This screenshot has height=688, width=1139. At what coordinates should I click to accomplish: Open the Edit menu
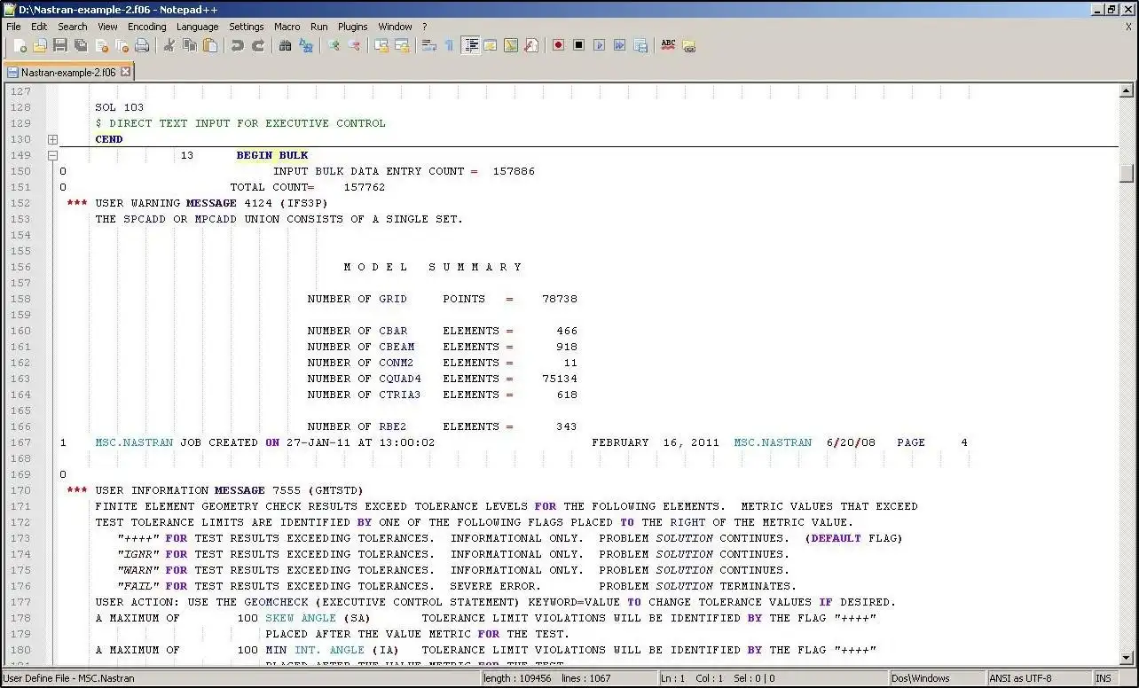(39, 27)
